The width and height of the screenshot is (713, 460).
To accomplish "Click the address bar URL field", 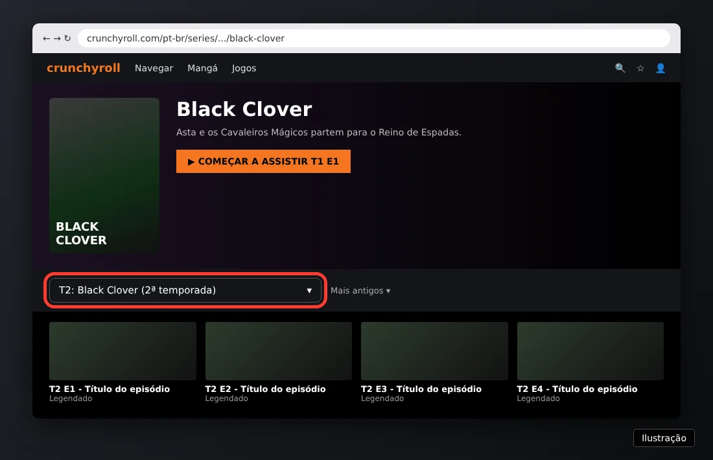I will tap(374, 38).
